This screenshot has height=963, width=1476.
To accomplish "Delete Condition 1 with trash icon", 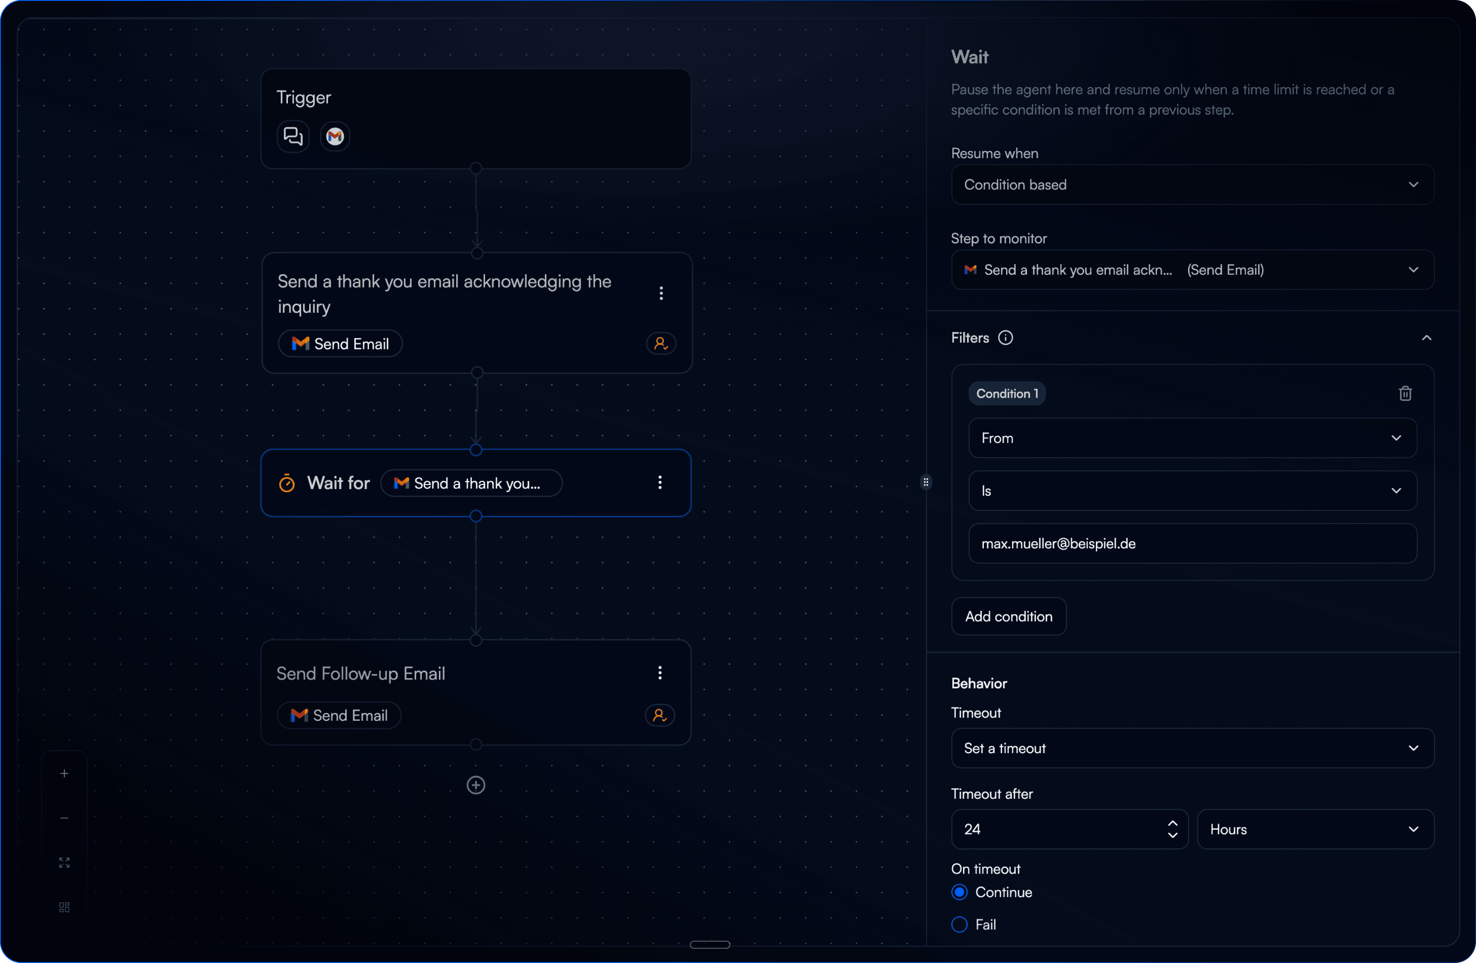I will click(1405, 393).
